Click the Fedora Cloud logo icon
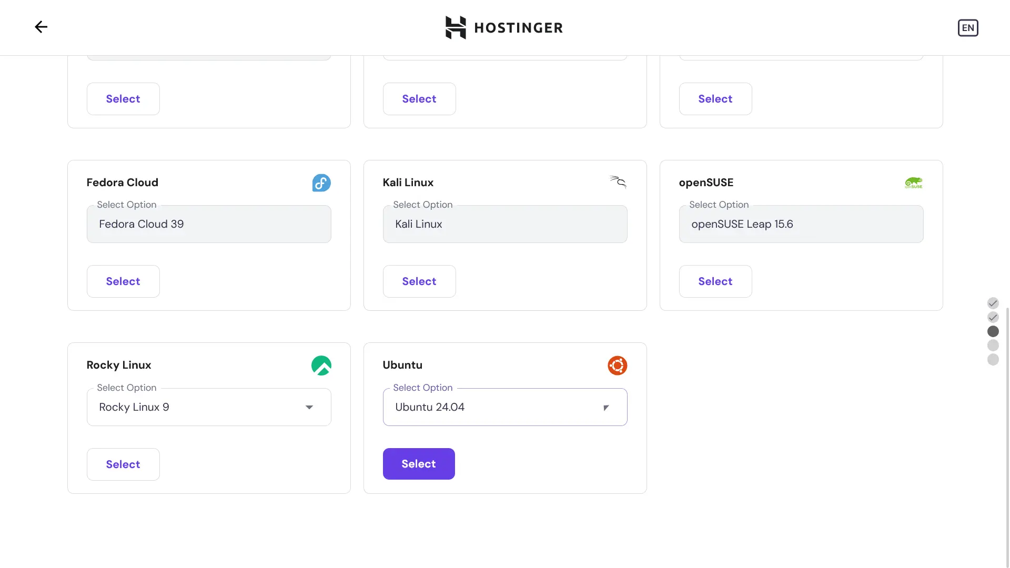The width and height of the screenshot is (1010, 568). point(321,182)
